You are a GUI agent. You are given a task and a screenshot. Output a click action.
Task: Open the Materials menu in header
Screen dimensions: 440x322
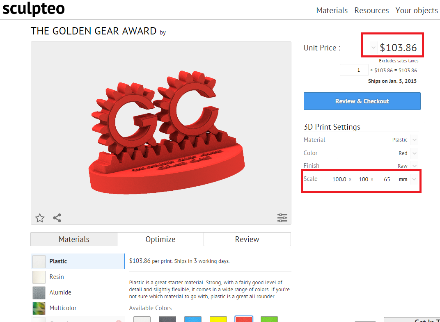pos(332,10)
